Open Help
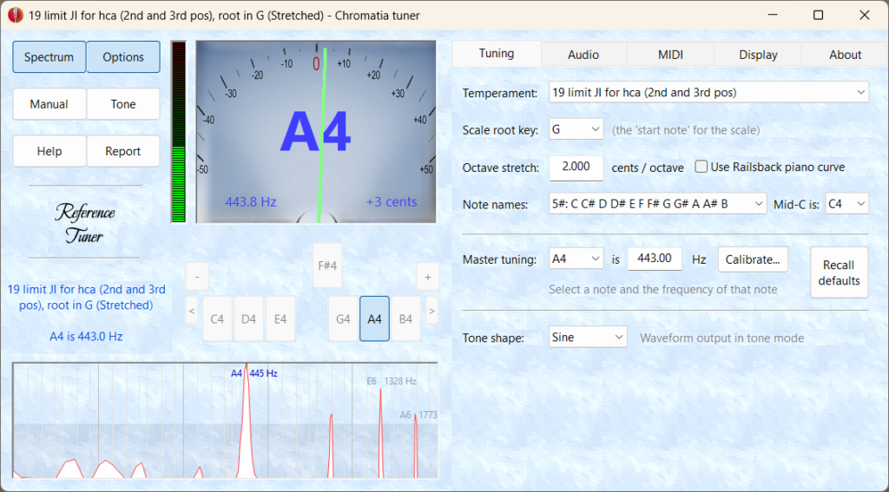 (49, 151)
